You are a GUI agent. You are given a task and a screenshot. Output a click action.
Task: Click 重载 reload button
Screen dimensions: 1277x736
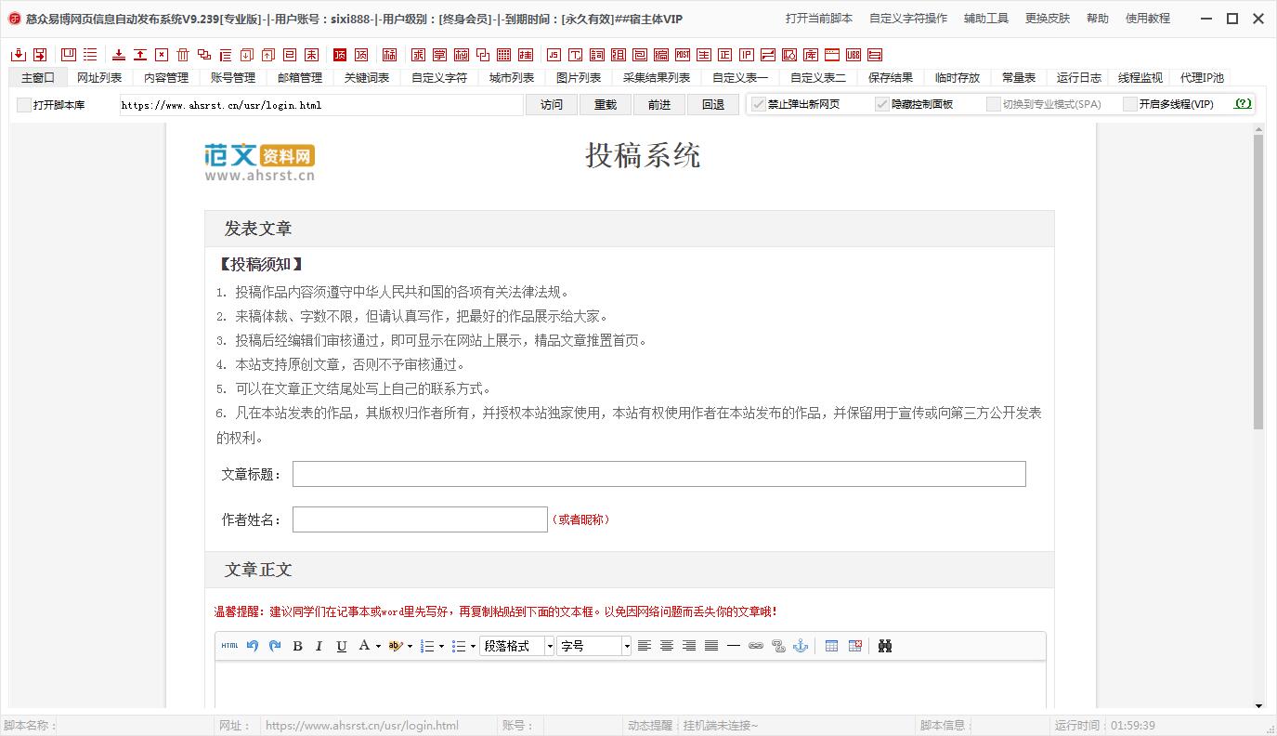[606, 105]
